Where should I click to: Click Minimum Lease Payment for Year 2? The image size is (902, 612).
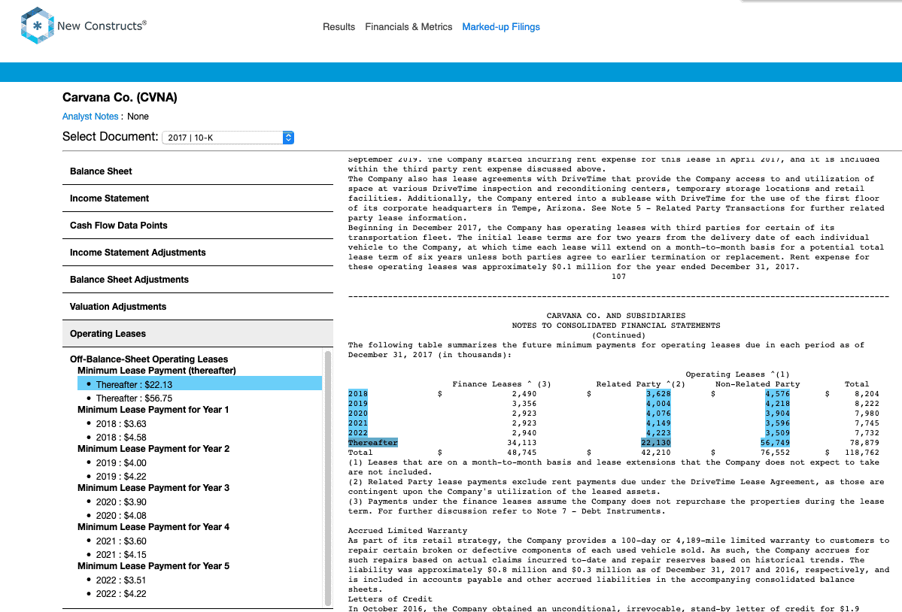[153, 449]
